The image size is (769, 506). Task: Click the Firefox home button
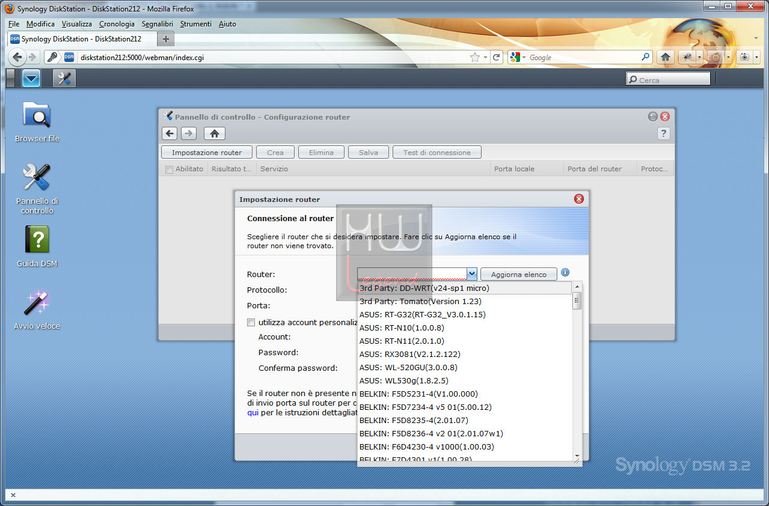pyautogui.click(x=666, y=57)
